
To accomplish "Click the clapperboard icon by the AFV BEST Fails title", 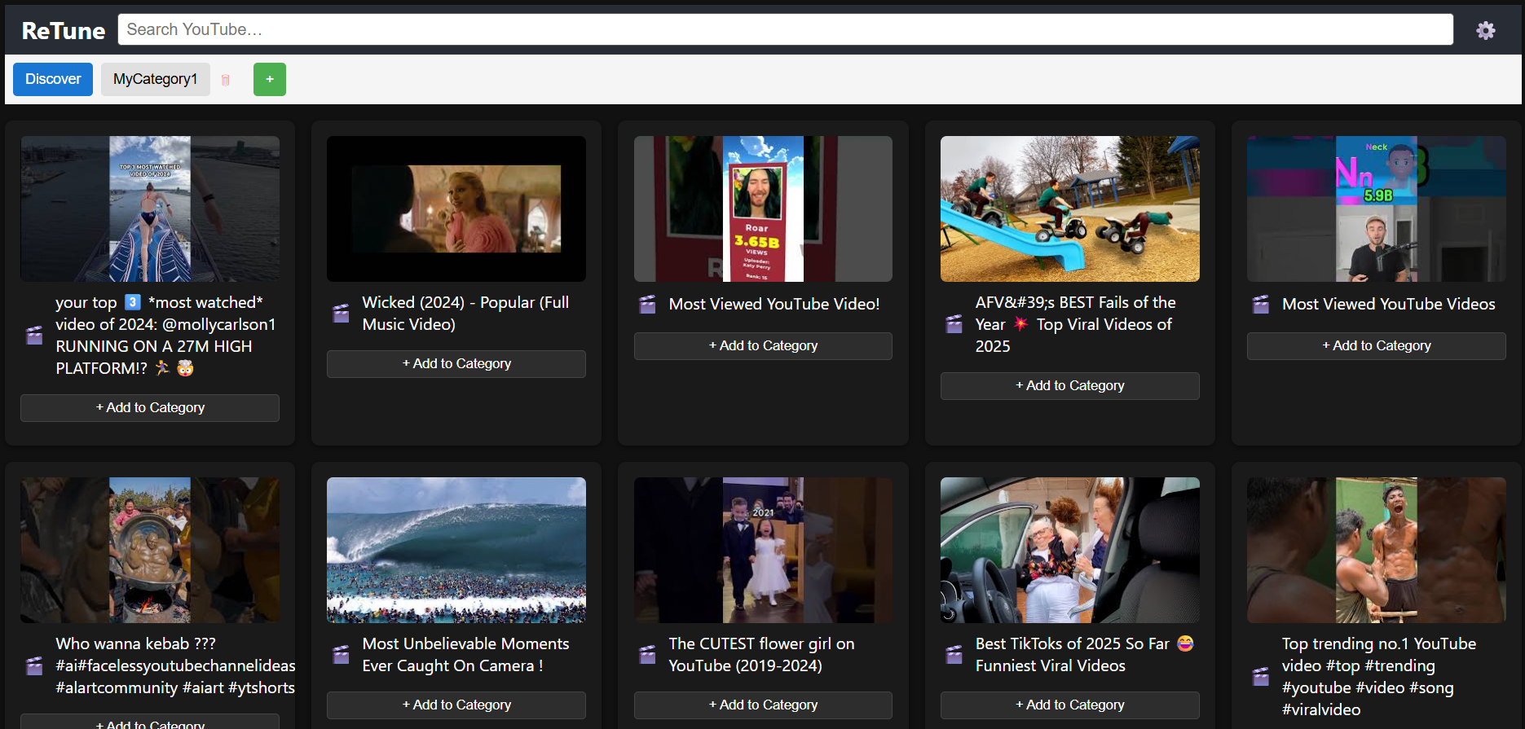I will (x=954, y=324).
